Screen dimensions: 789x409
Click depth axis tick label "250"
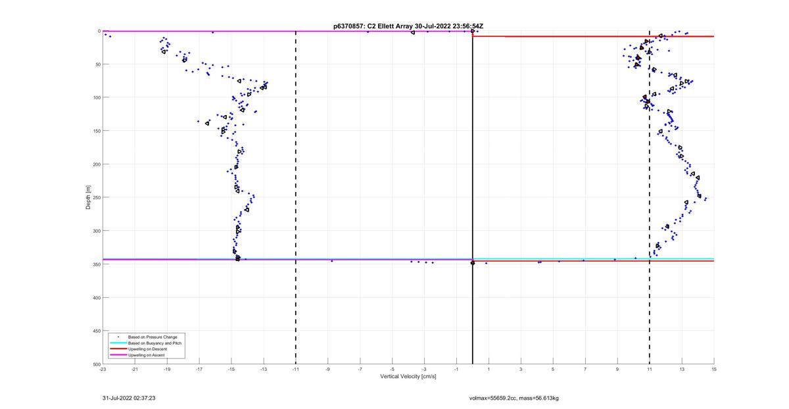[96, 197]
